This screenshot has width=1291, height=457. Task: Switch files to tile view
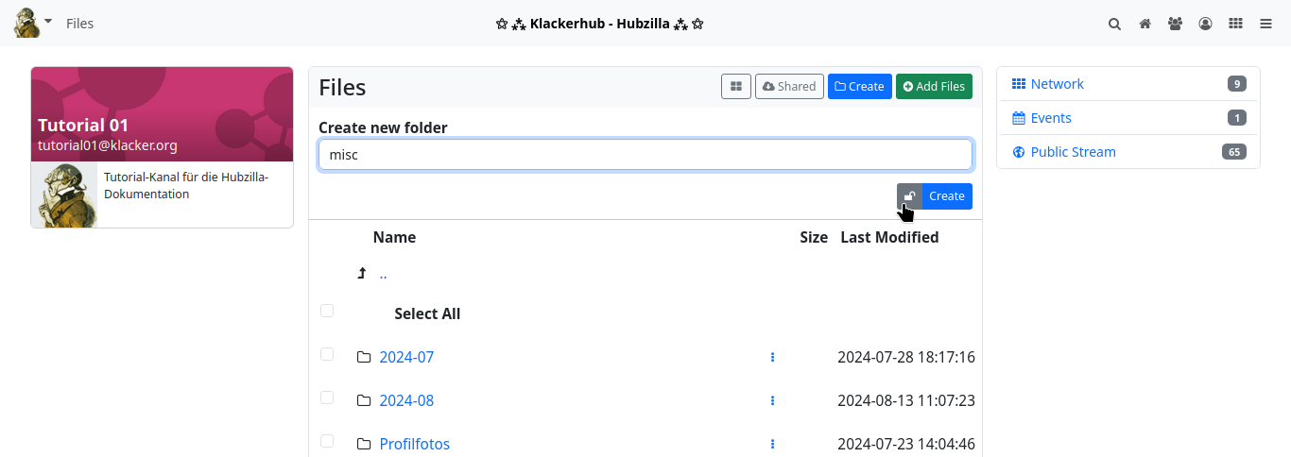(735, 87)
